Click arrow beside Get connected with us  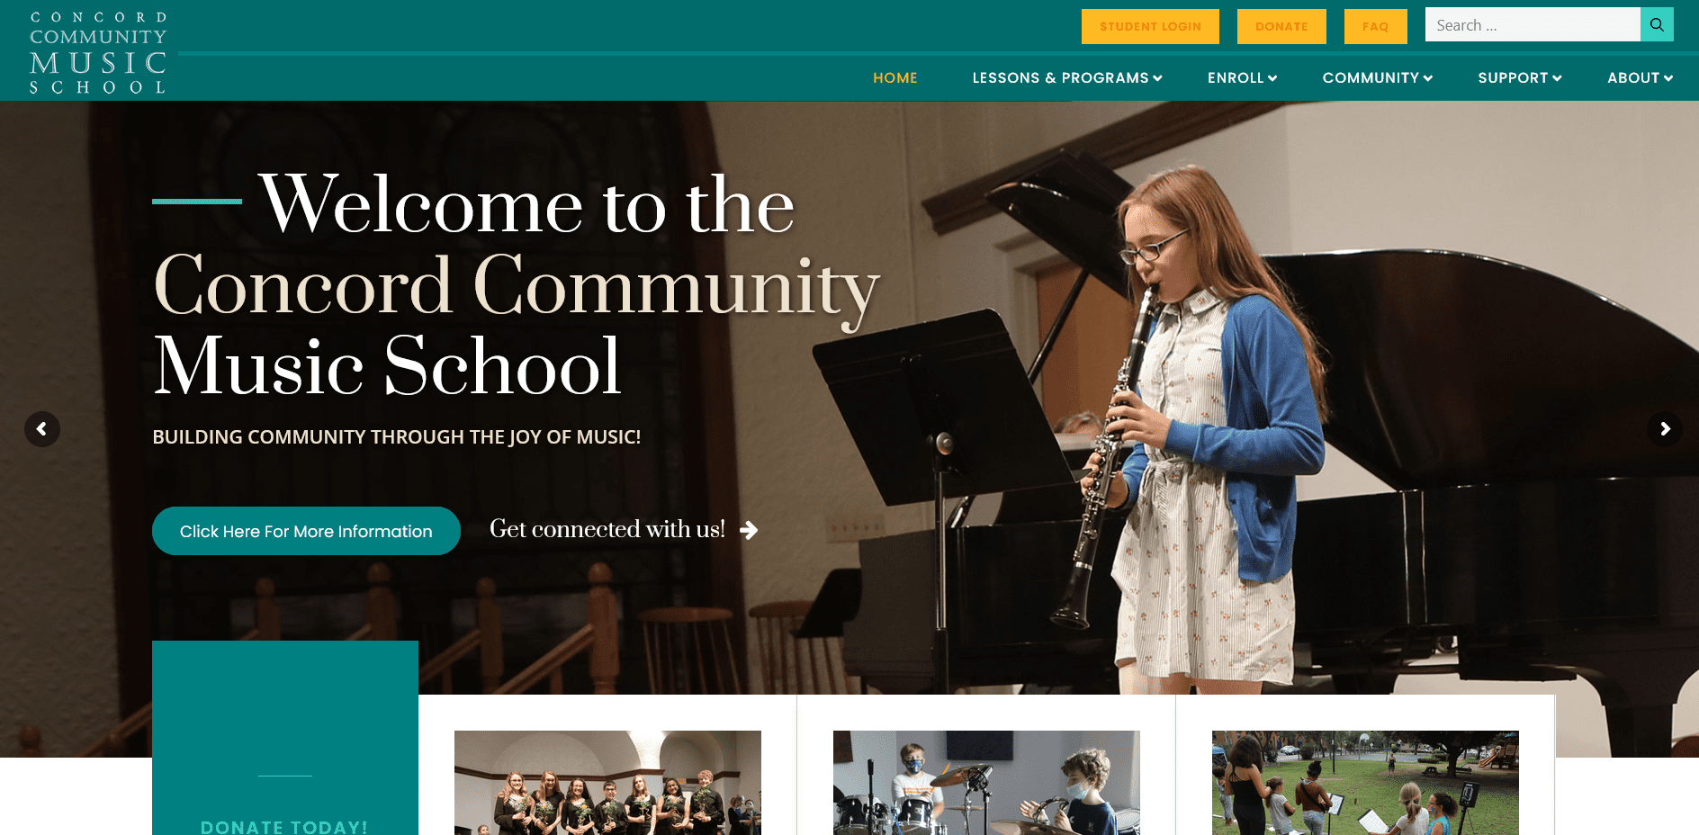[x=749, y=531]
